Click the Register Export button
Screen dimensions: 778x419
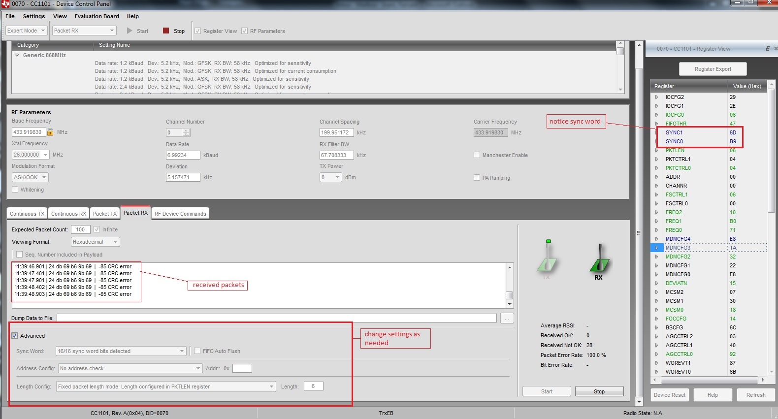pyautogui.click(x=713, y=69)
